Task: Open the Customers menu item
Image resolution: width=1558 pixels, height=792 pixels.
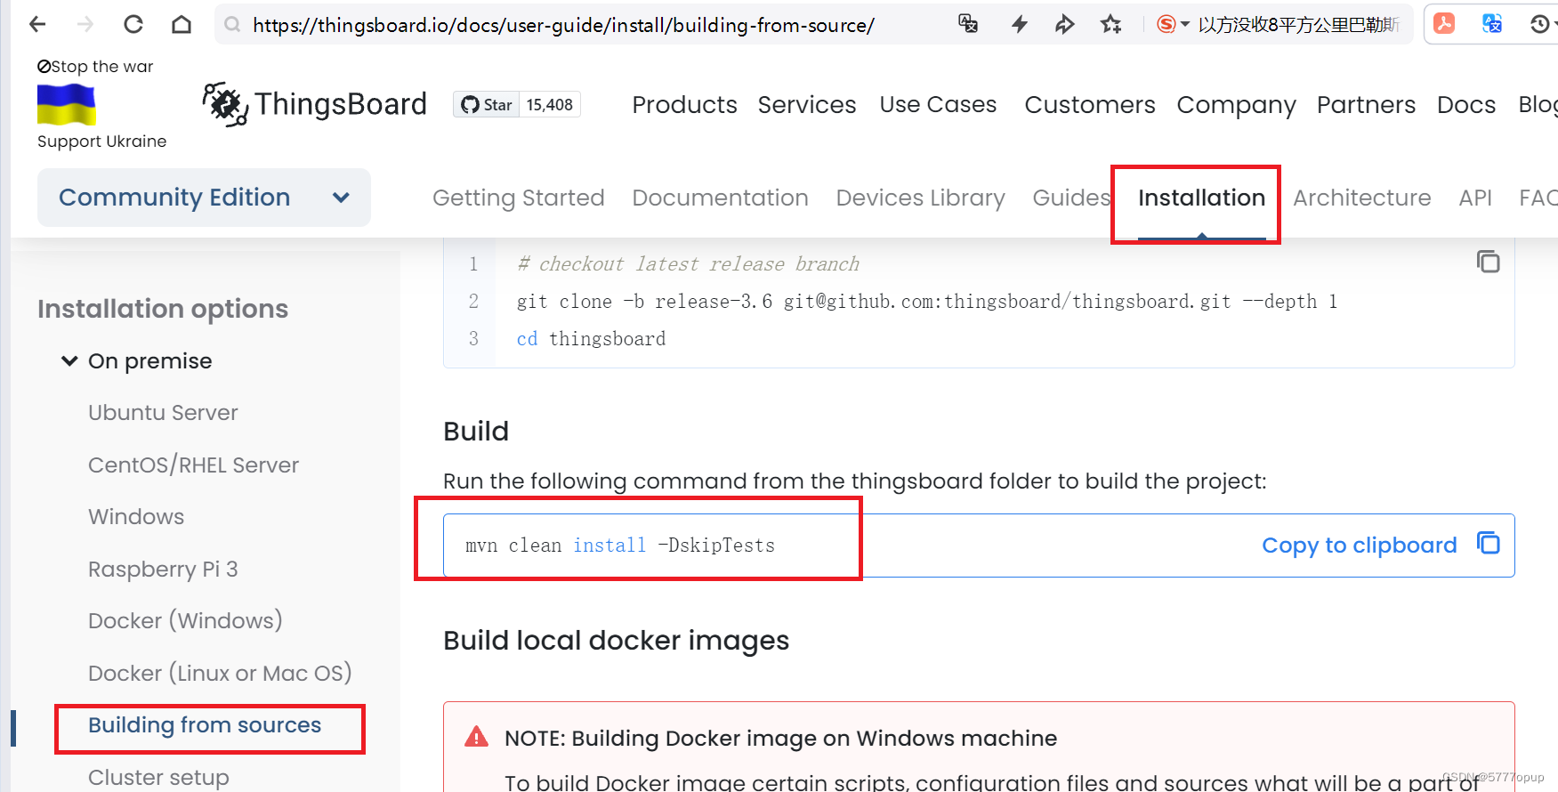Action: tap(1090, 105)
